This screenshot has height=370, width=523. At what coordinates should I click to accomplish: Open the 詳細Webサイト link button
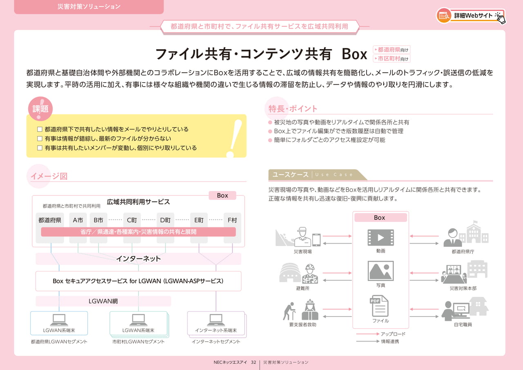471,16
